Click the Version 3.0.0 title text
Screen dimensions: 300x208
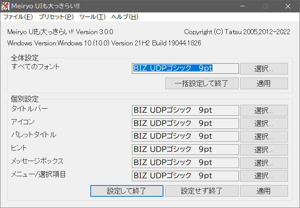coord(60,32)
